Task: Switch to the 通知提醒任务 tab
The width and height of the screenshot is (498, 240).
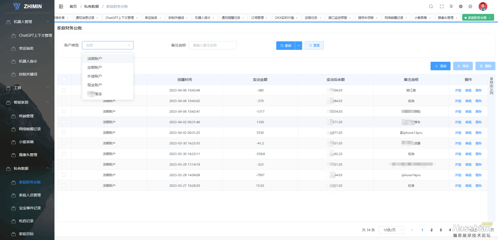Action: click(x=231, y=18)
